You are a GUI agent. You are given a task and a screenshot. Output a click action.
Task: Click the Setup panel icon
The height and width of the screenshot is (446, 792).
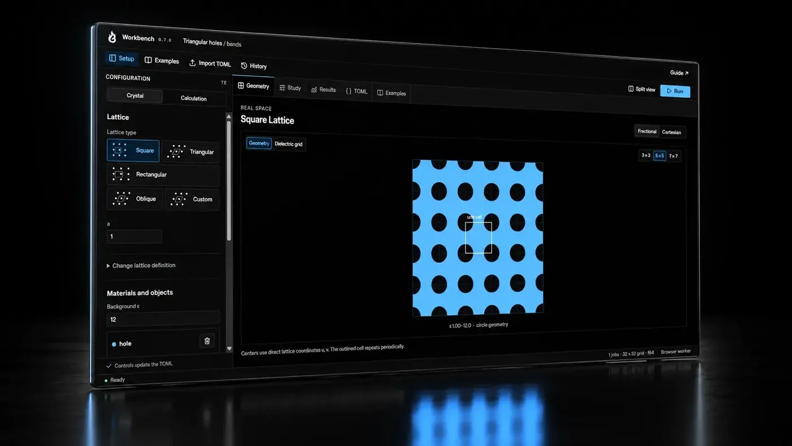[113, 58]
